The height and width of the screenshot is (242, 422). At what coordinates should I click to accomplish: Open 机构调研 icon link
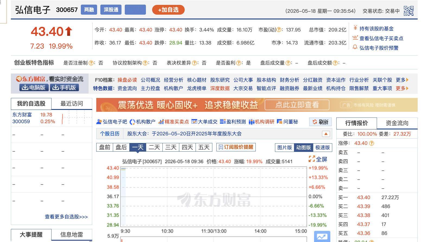point(261,122)
